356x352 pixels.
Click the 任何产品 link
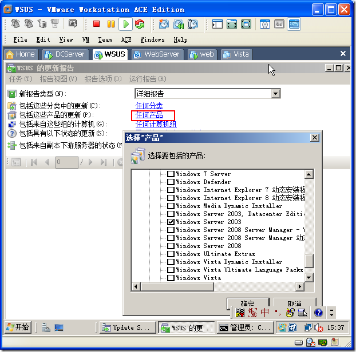(149, 115)
